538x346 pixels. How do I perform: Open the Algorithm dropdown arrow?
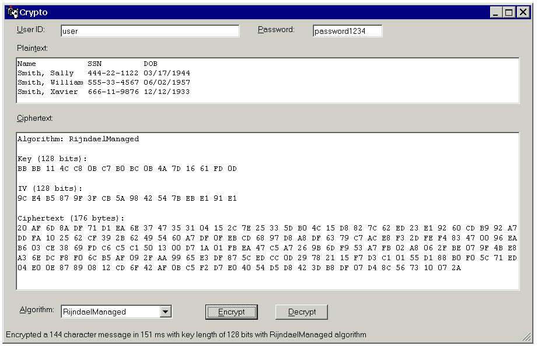(166, 312)
